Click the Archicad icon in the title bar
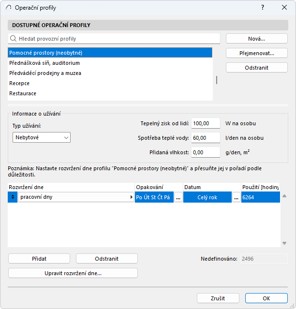Image resolution: width=296 pixels, height=309 pixels. (9, 7)
